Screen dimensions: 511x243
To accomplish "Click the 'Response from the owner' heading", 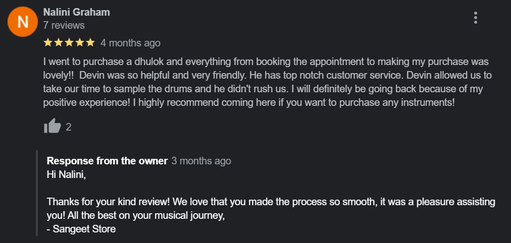I will [x=107, y=161].
